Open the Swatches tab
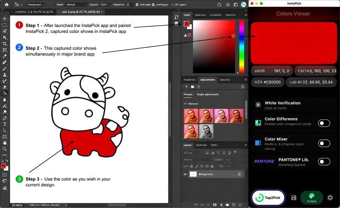 (200, 15)
